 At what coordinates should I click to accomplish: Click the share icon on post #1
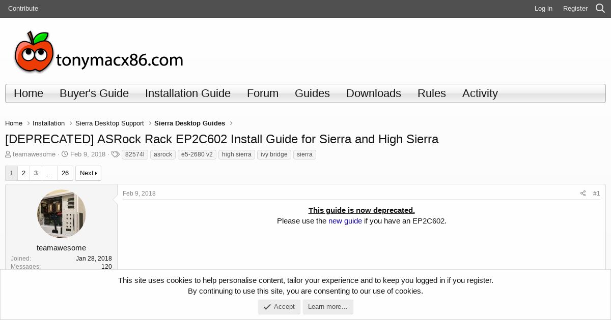[583, 194]
